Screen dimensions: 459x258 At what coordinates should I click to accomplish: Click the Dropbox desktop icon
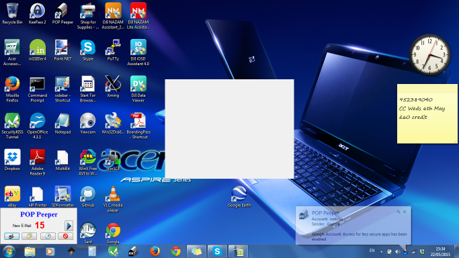[x=12, y=160]
